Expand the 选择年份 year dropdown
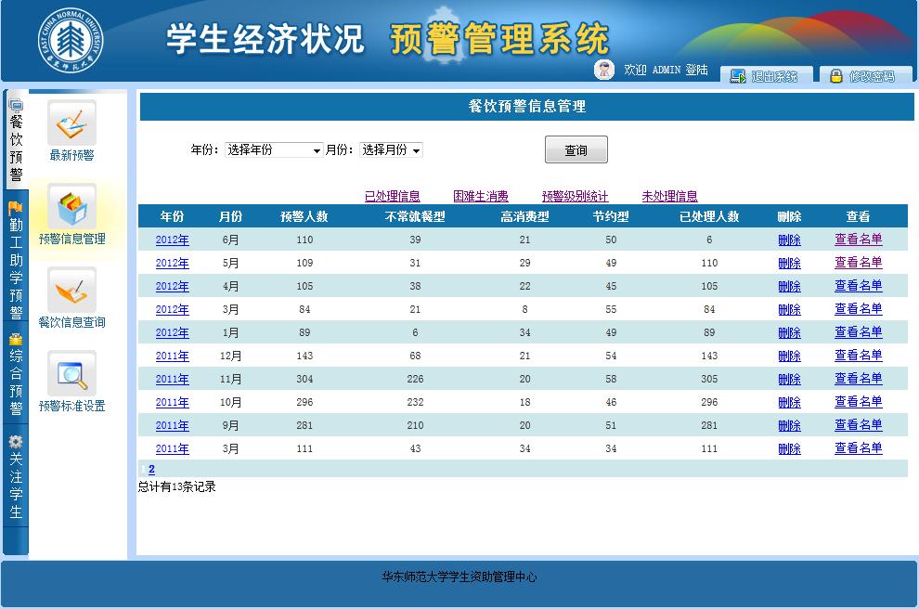 pos(274,150)
